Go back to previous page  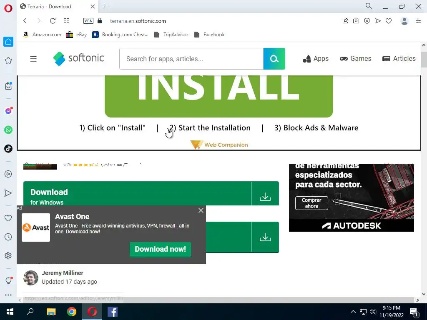tap(25, 21)
